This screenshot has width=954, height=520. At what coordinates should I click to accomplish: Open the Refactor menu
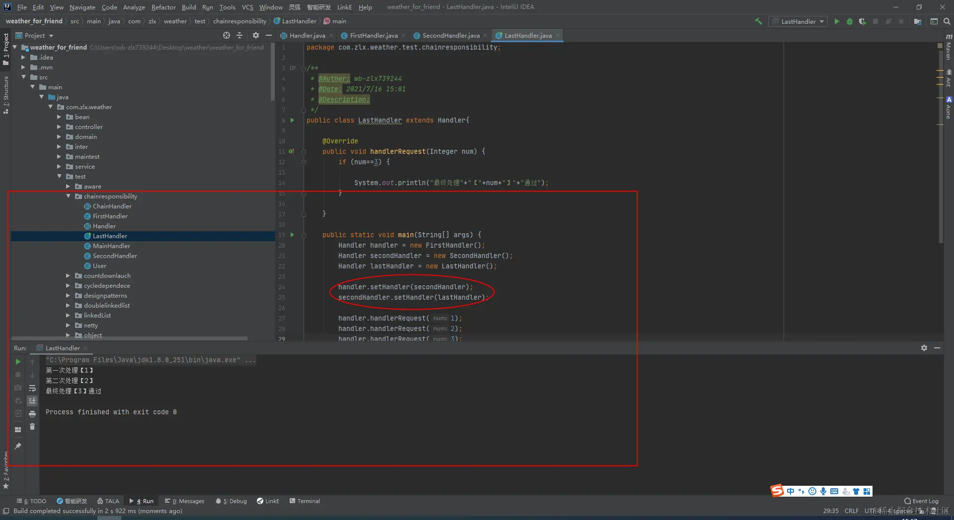(163, 7)
